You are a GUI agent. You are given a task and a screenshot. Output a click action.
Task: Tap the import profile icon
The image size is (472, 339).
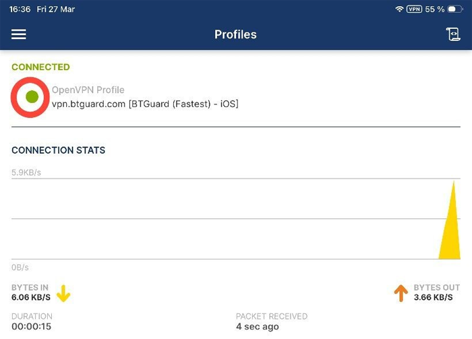[x=452, y=34]
